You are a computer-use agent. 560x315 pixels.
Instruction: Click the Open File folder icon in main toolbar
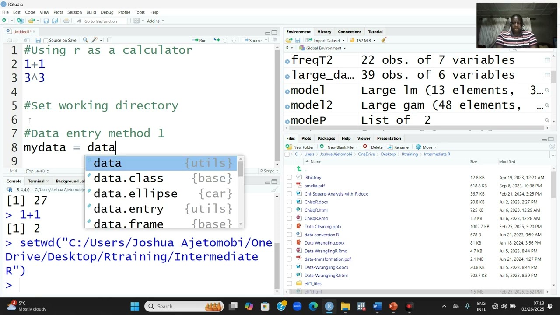click(31, 21)
